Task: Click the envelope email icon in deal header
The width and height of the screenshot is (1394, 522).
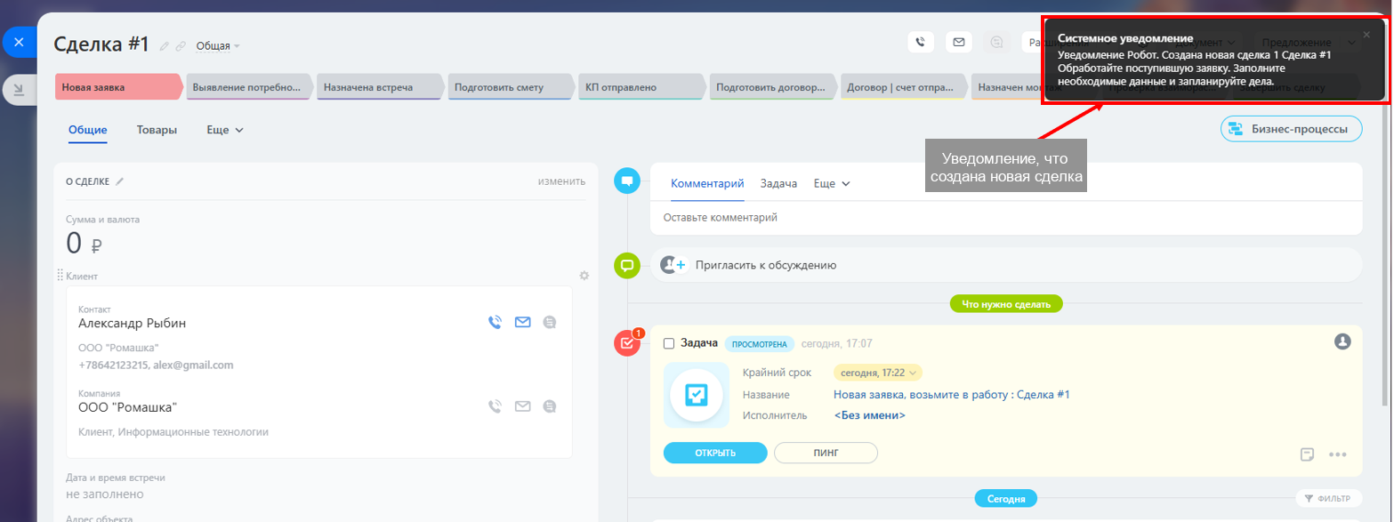Action: click(958, 42)
